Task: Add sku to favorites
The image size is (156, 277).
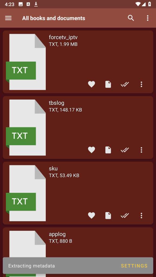Action: click(x=92, y=216)
